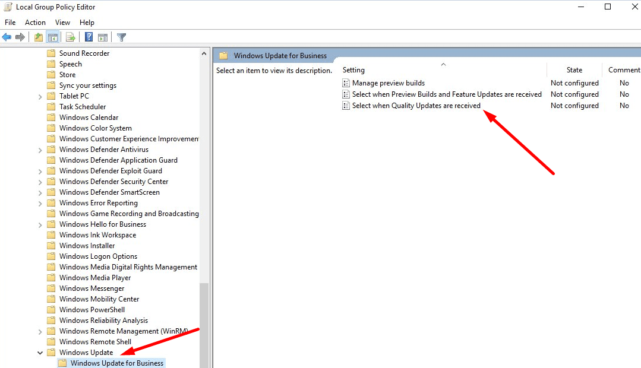The image size is (641, 368).
Task: Expand the Windows Error Reporting node
Action: (x=40, y=204)
